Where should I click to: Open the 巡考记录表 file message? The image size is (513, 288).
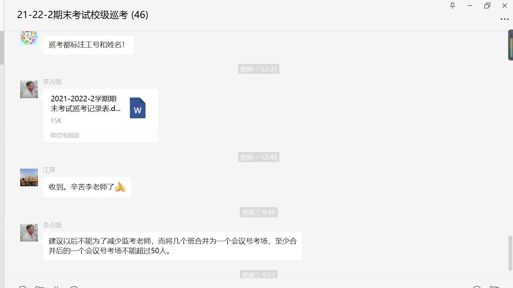101,116
